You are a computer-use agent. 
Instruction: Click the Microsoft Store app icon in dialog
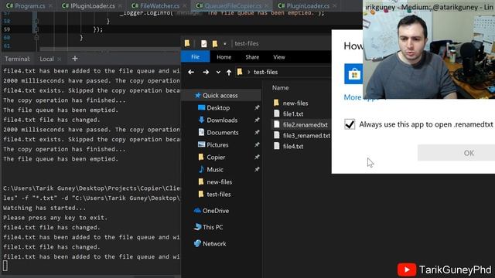(353, 74)
